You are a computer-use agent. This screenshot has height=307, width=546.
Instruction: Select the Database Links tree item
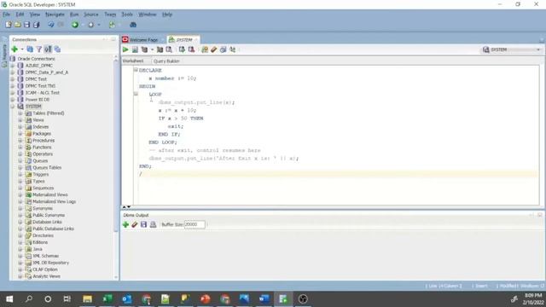point(47,222)
